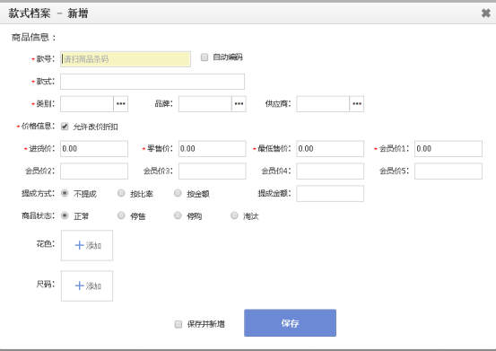Click the 会员价4 input field
496x351 pixels.
(330, 171)
